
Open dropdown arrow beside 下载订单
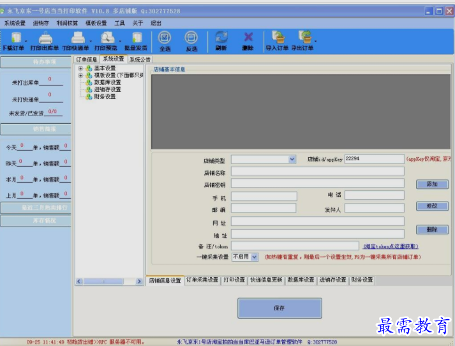[x=26, y=41]
